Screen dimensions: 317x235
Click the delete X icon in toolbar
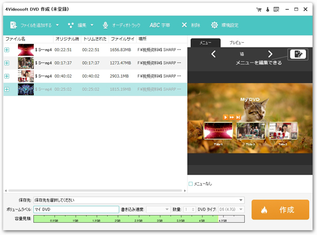(x=184, y=25)
